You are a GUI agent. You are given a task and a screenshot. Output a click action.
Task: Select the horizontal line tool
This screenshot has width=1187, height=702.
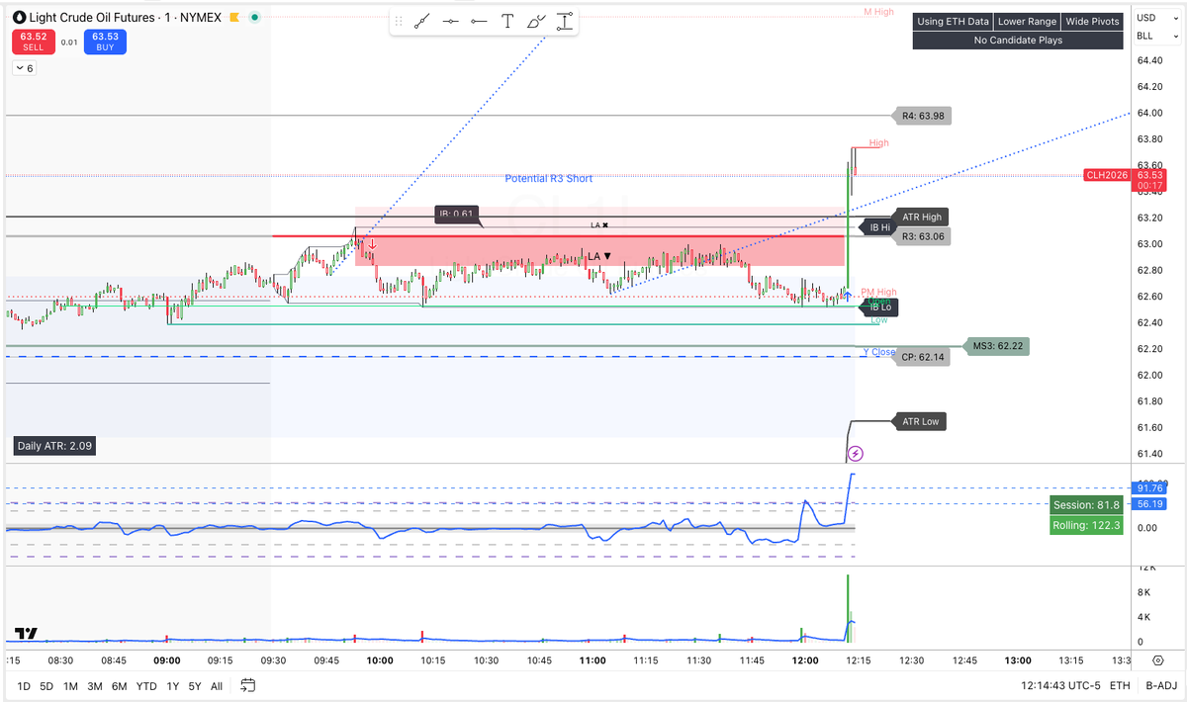coord(451,21)
